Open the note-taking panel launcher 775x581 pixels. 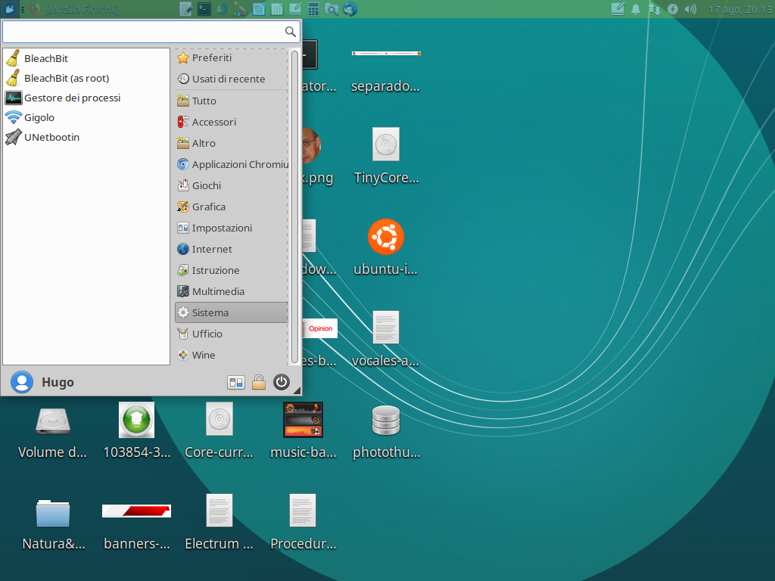pos(295,9)
